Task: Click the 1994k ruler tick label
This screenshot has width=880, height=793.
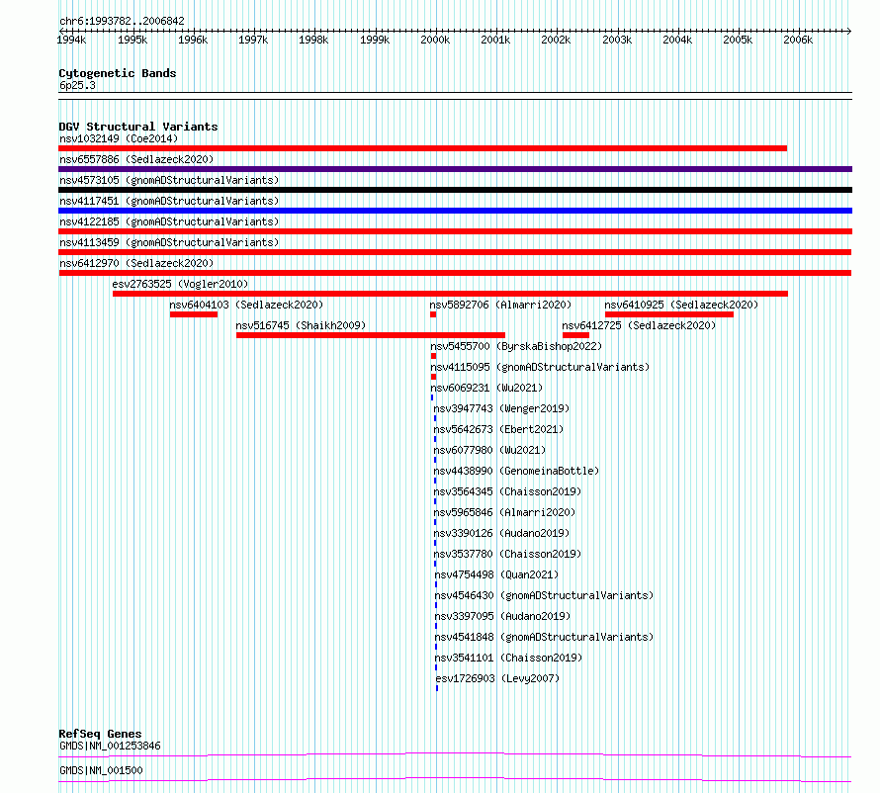Action: pyautogui.click(x=71, y=40)
